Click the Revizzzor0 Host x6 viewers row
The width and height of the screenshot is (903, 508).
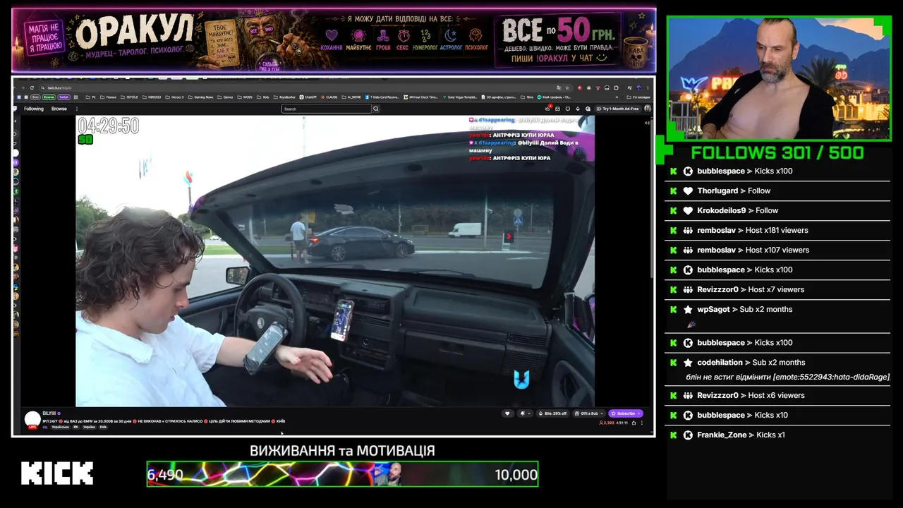(777, 395)
